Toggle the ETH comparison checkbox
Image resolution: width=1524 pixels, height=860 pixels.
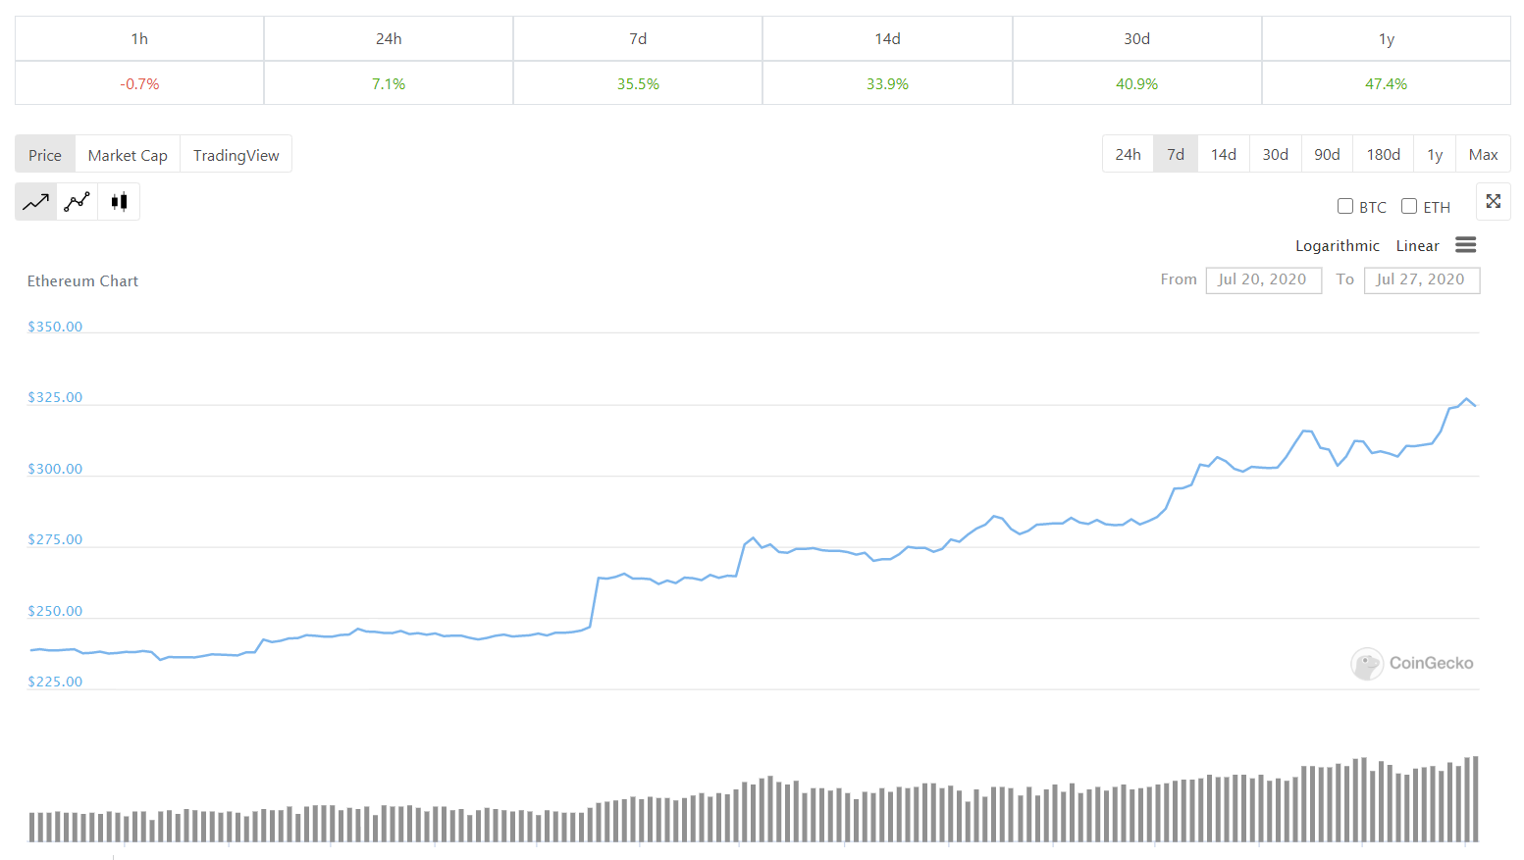[1409, 207]
